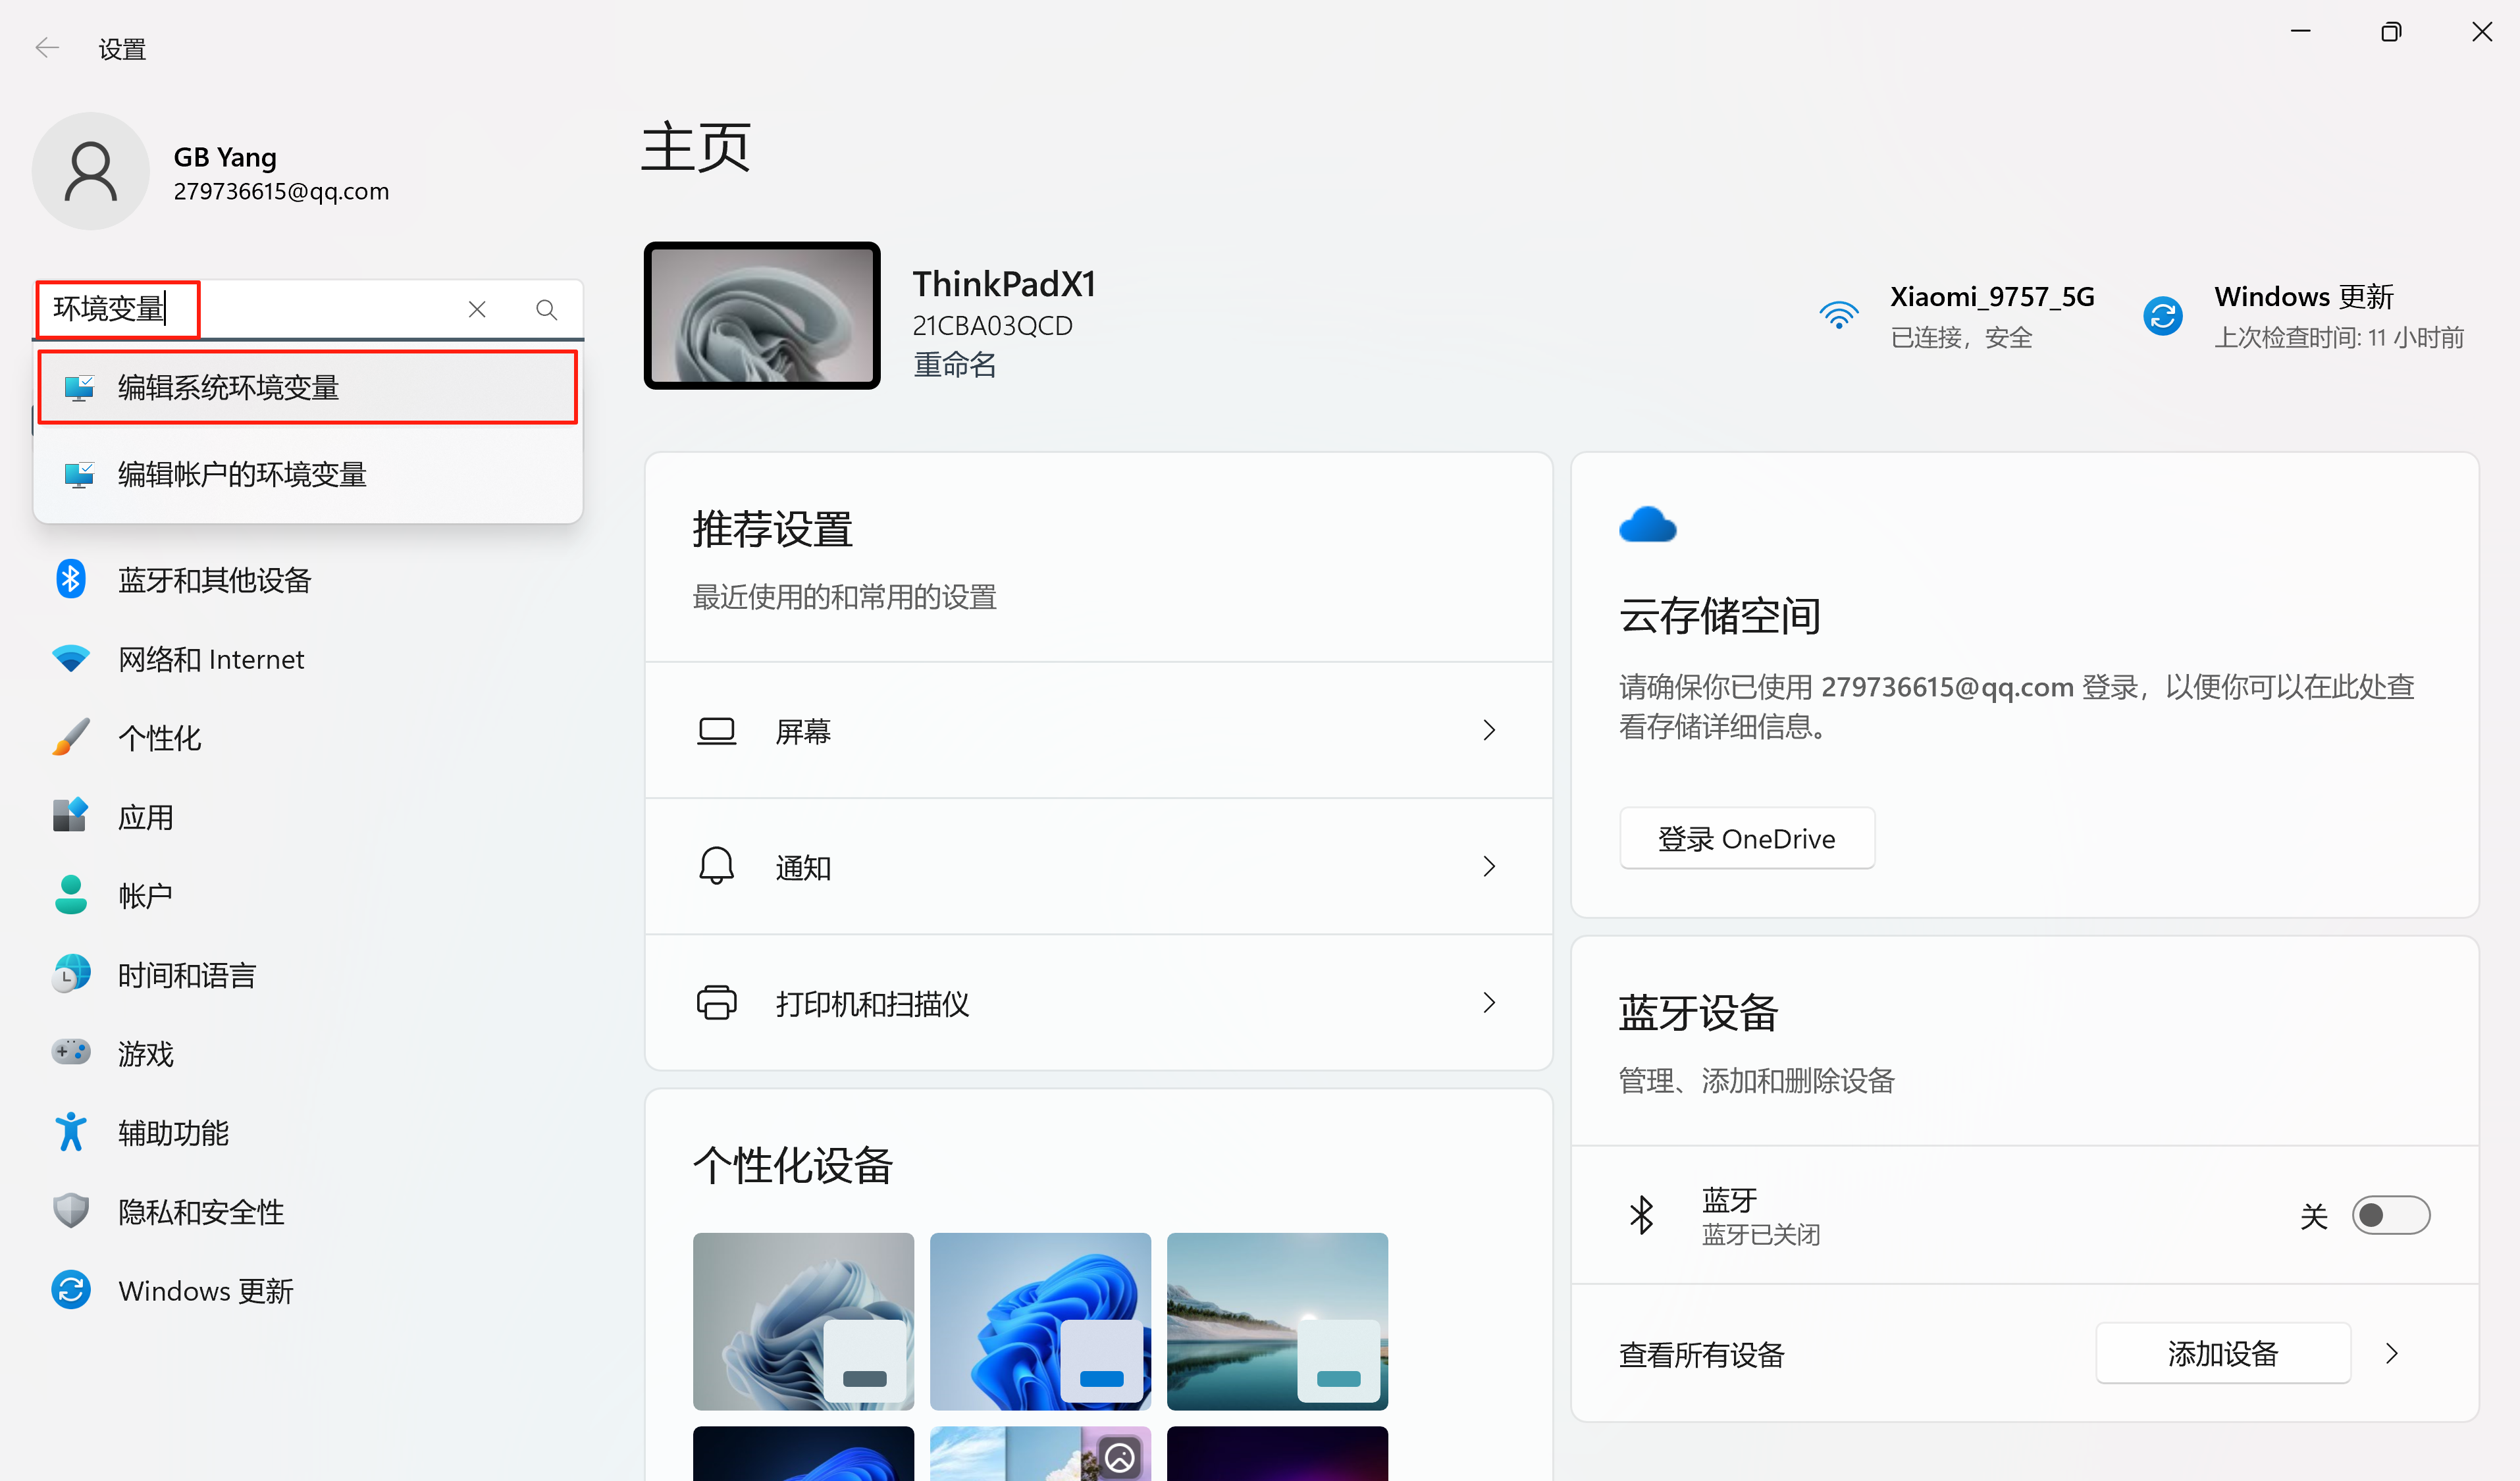
Task: Open Windows 更新 in sidebar
Action: tap(205, 1291)
